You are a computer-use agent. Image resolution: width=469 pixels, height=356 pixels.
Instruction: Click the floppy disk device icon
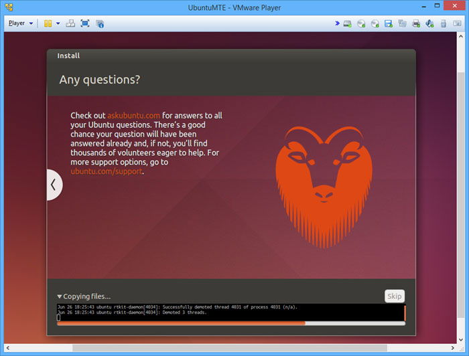point(389,23)
